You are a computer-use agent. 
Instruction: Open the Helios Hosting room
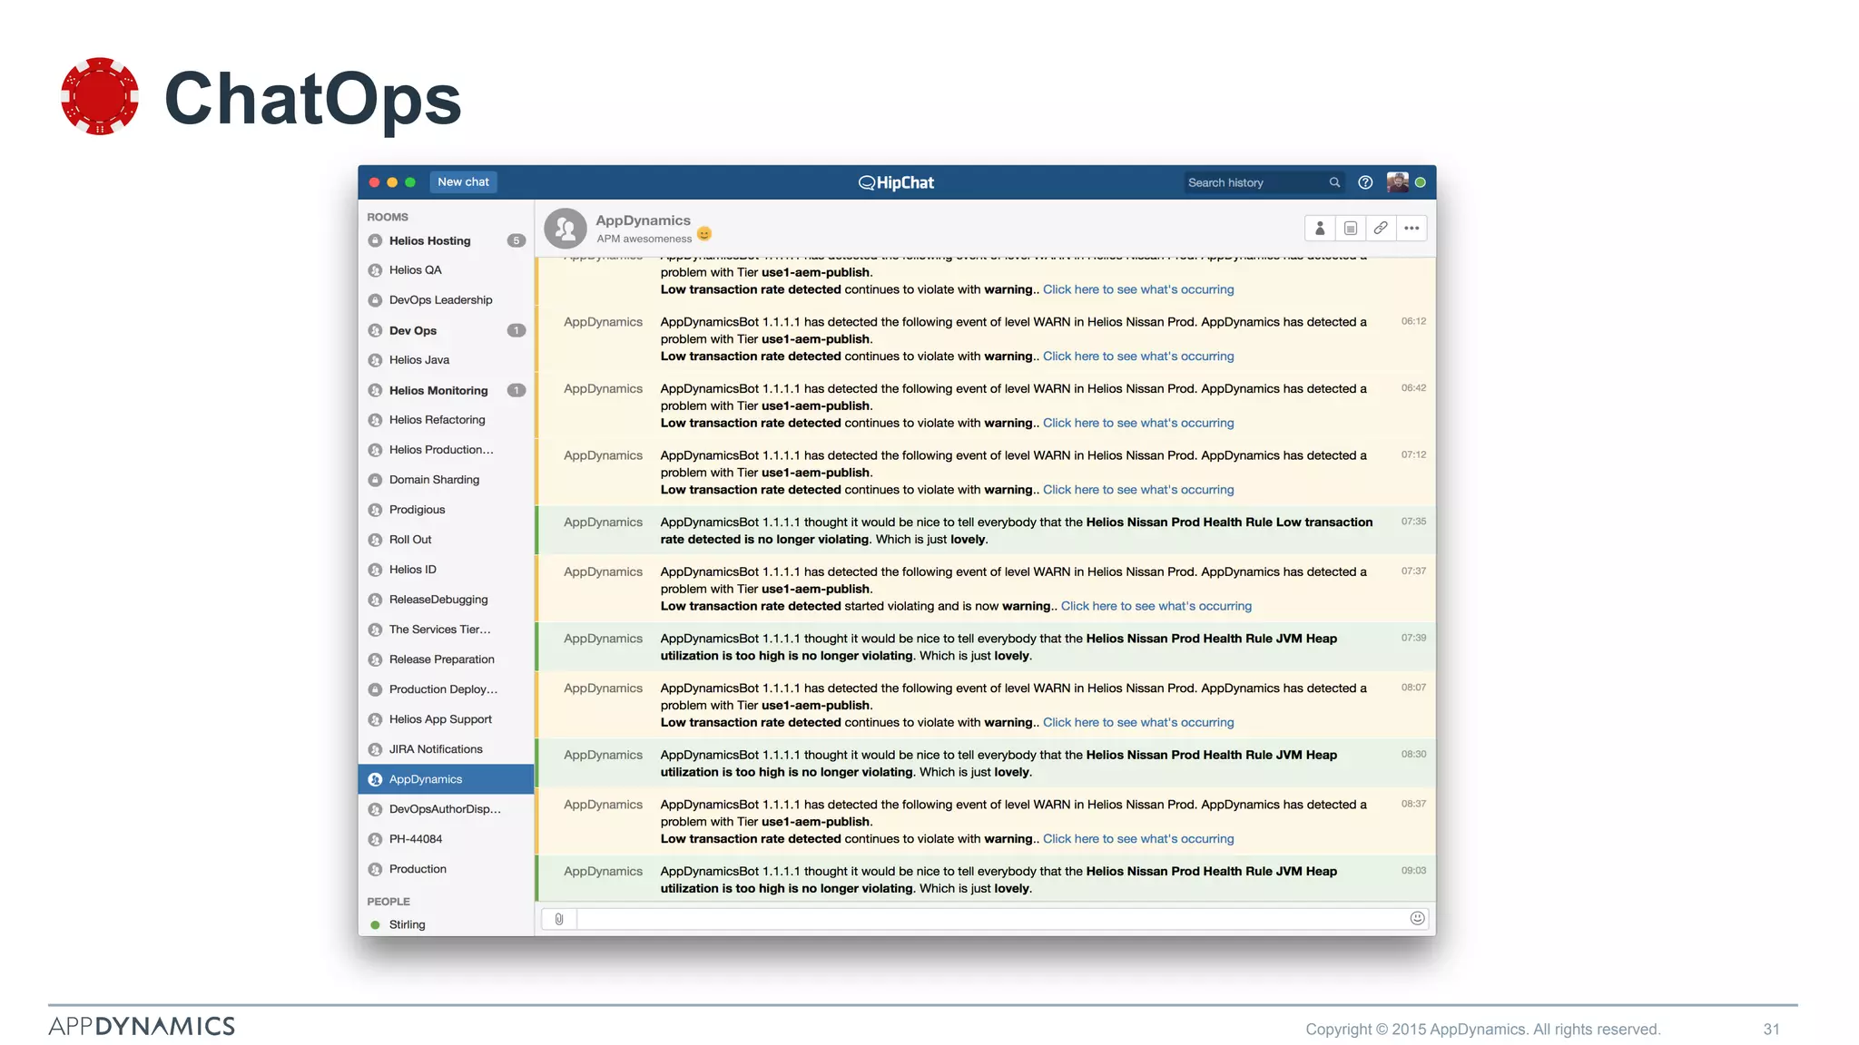[446, 241]
